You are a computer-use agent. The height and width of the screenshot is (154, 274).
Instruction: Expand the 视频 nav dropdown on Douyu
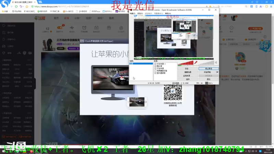(x=89, y=18)
